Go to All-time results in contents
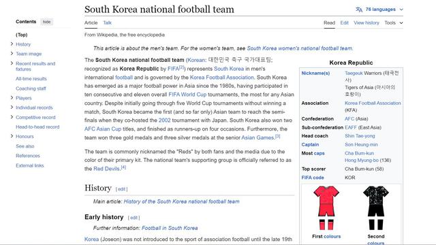Screen dimensions: 436x245 (x=31, y=79)
